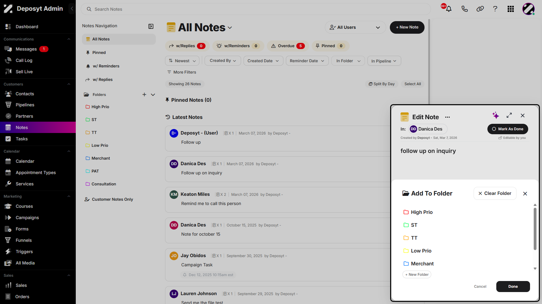
Task: Open the All Users dropdown
Action: pos(355,27)
